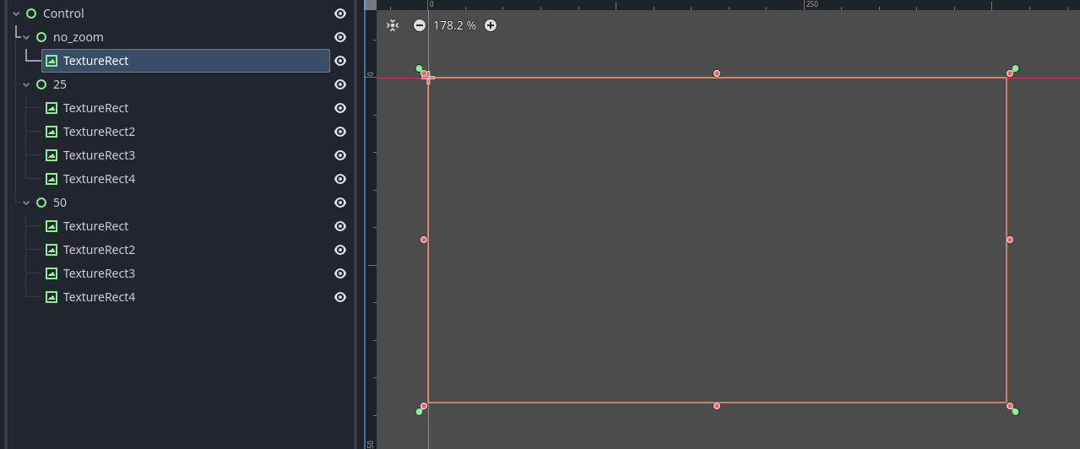The height and width of the screenshot is (449, 1080).
Task: Click image icon of TextureRect under 25
Action: (52, 108)
